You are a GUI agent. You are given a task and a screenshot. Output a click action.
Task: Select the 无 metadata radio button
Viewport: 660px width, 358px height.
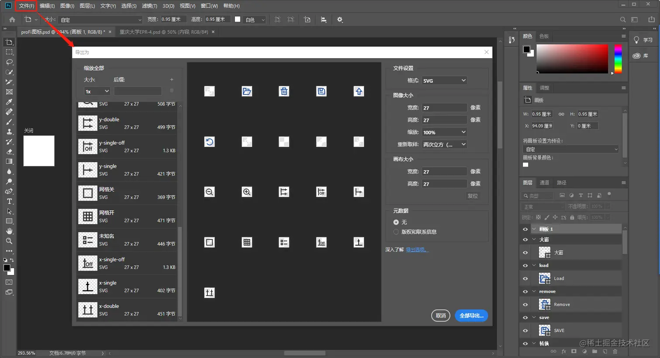click(396, 222)
